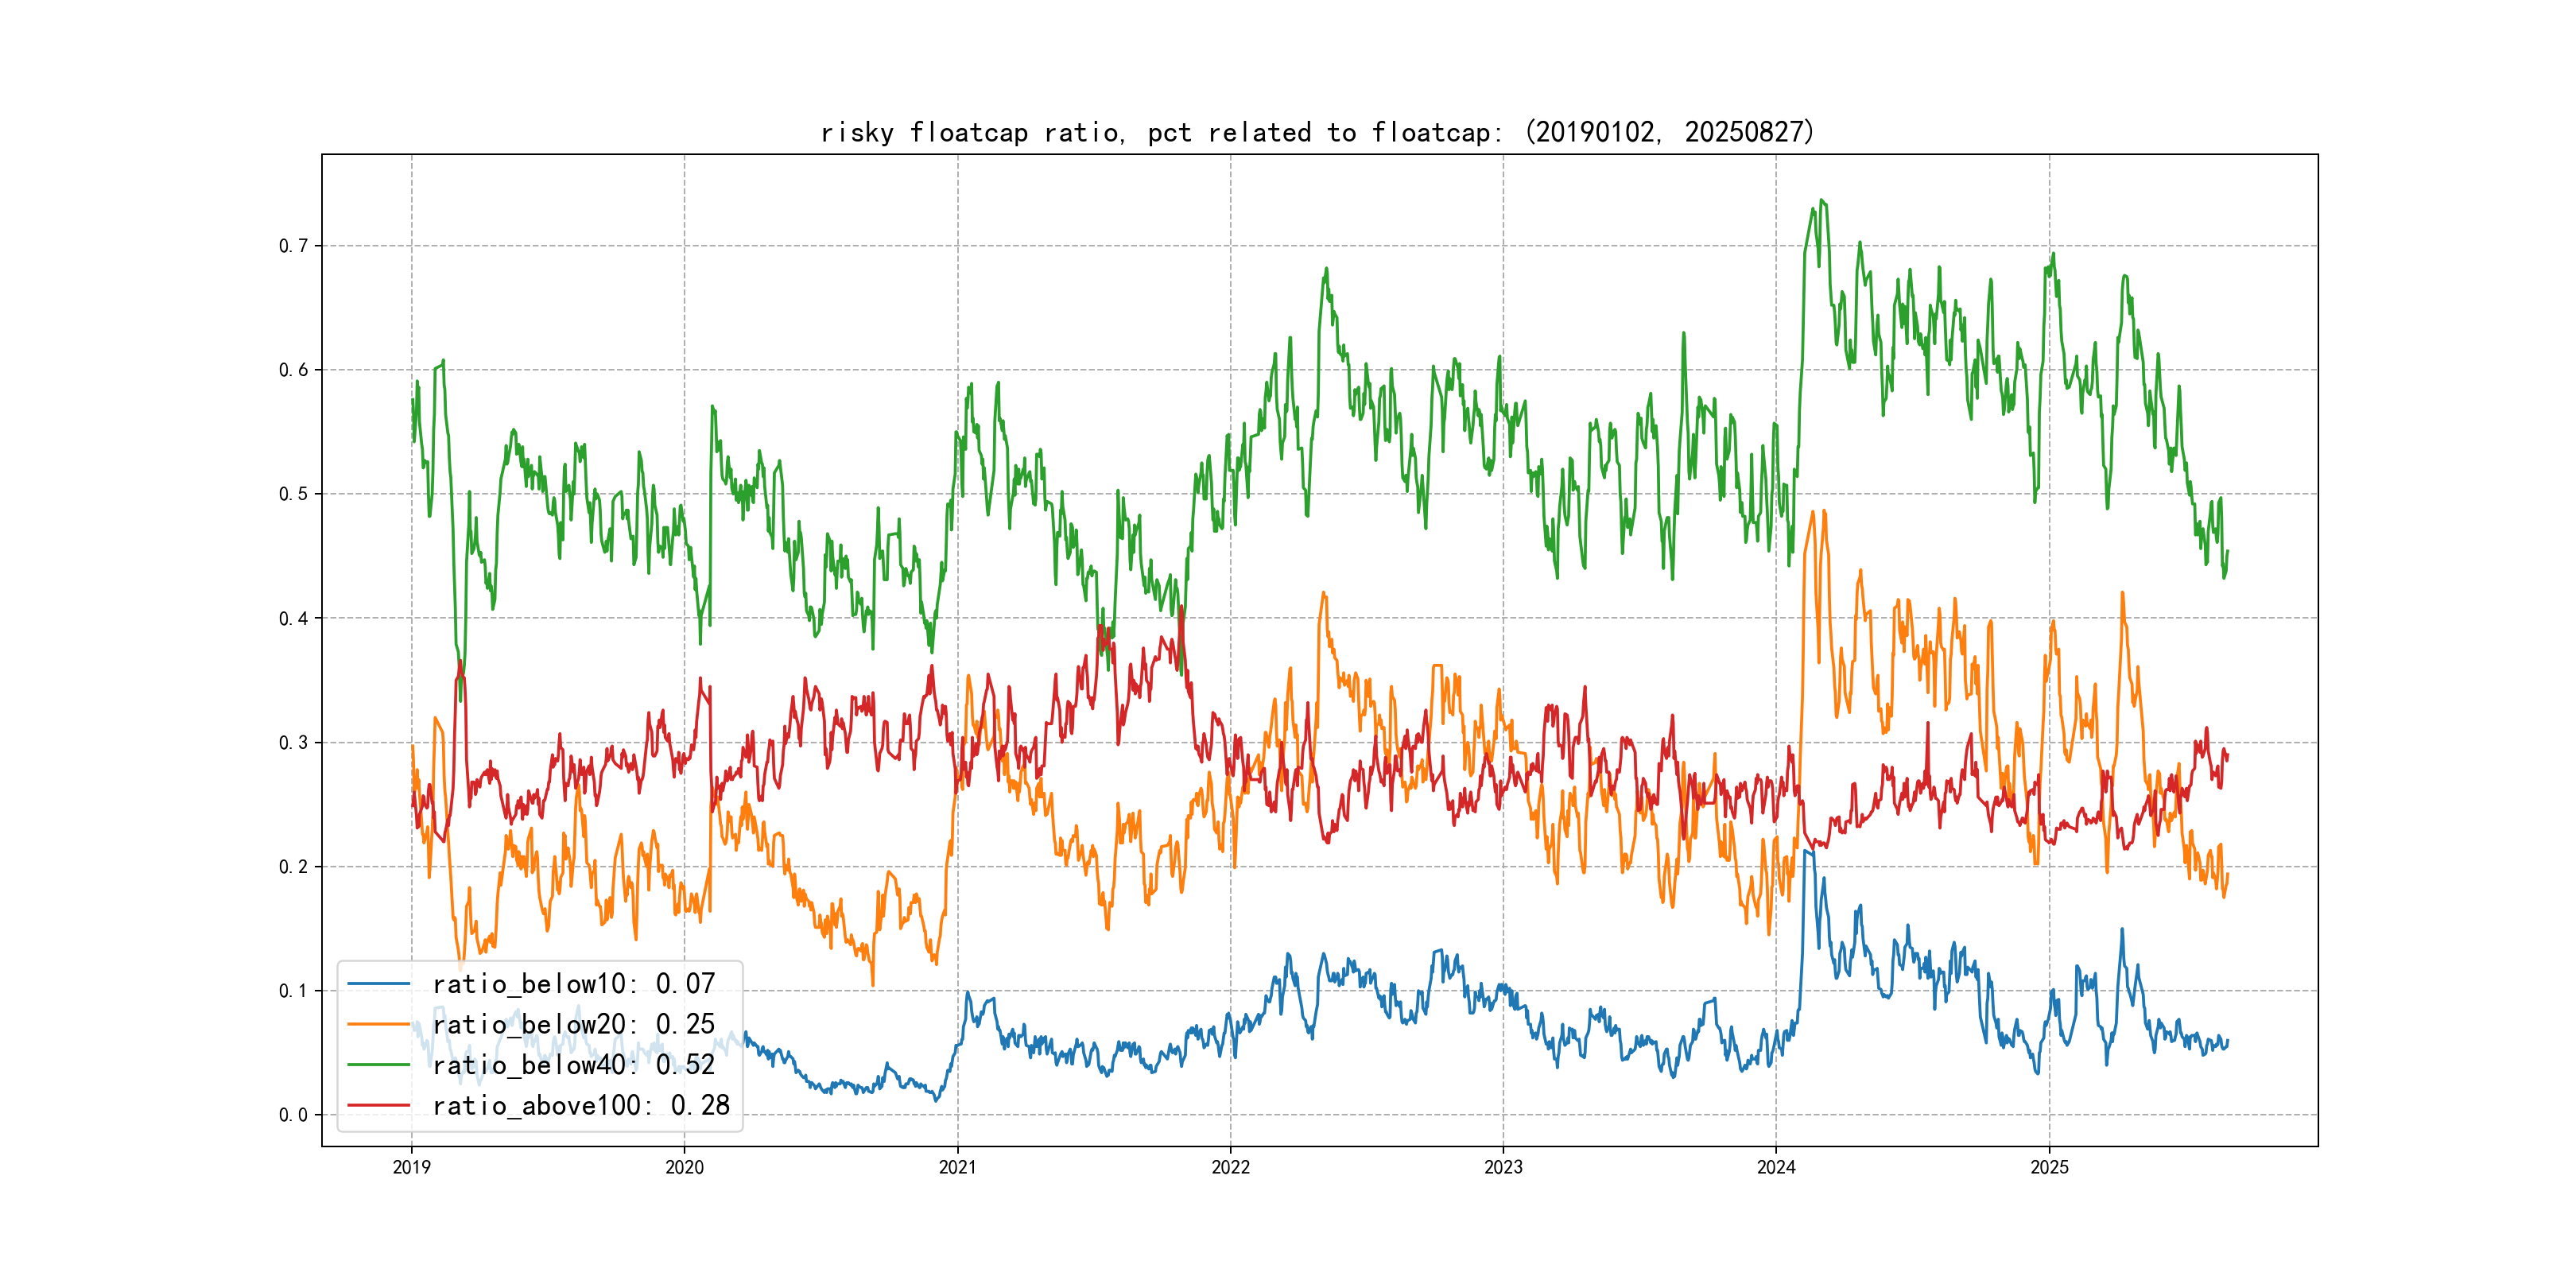Select the 'ratio_below10: 0.07' legend label
This screenshot has width=2576, height=1288.
(574, 984)
